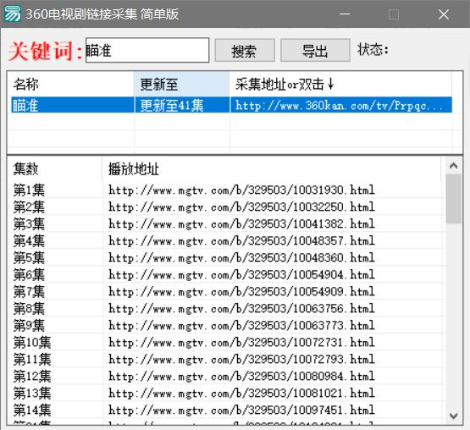Focus the 关键词 keyword input field
The width and height of the screenshot is (470, 430).
click(147, 50)
